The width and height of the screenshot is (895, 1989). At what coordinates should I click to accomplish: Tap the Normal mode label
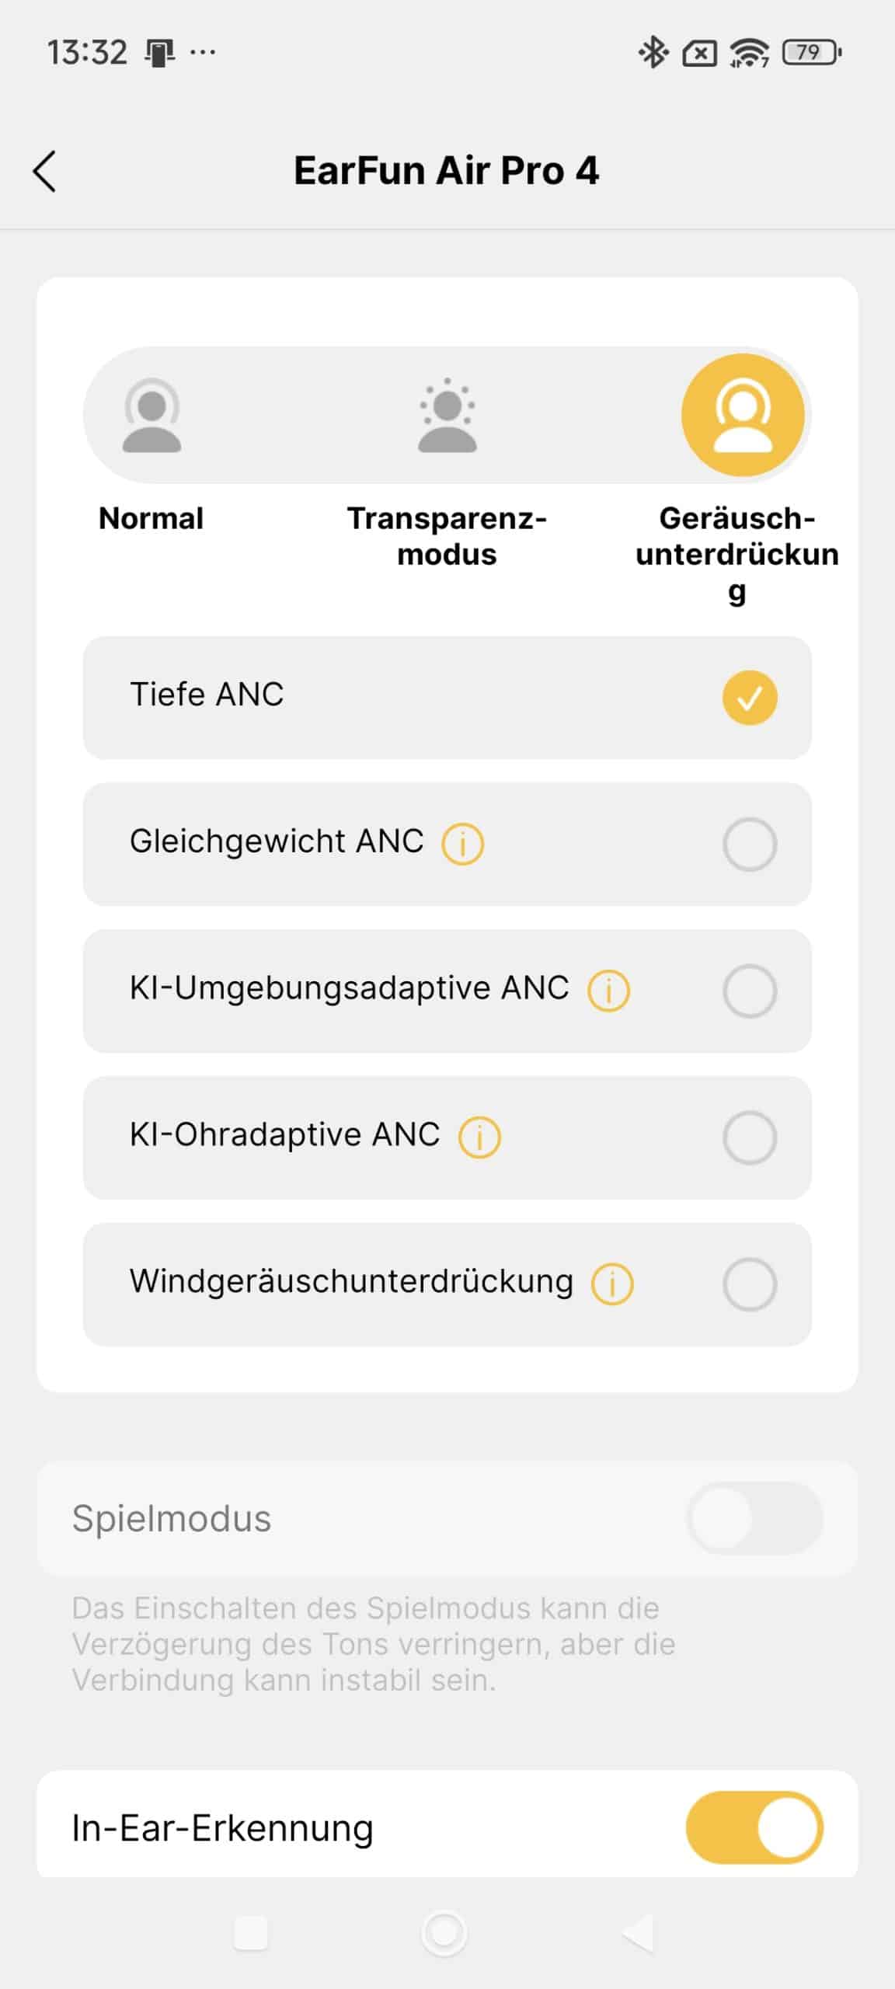pyautogui.click(x=151, y=518)
